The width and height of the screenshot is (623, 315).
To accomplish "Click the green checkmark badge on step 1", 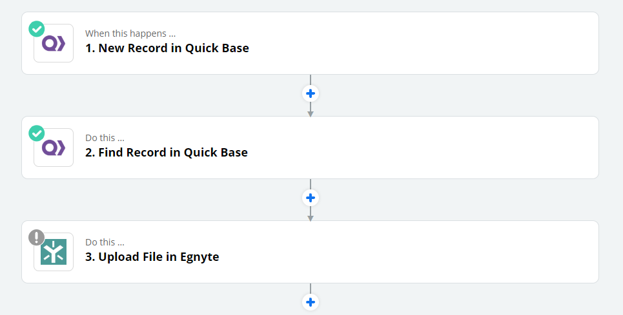I will point(37,29).
